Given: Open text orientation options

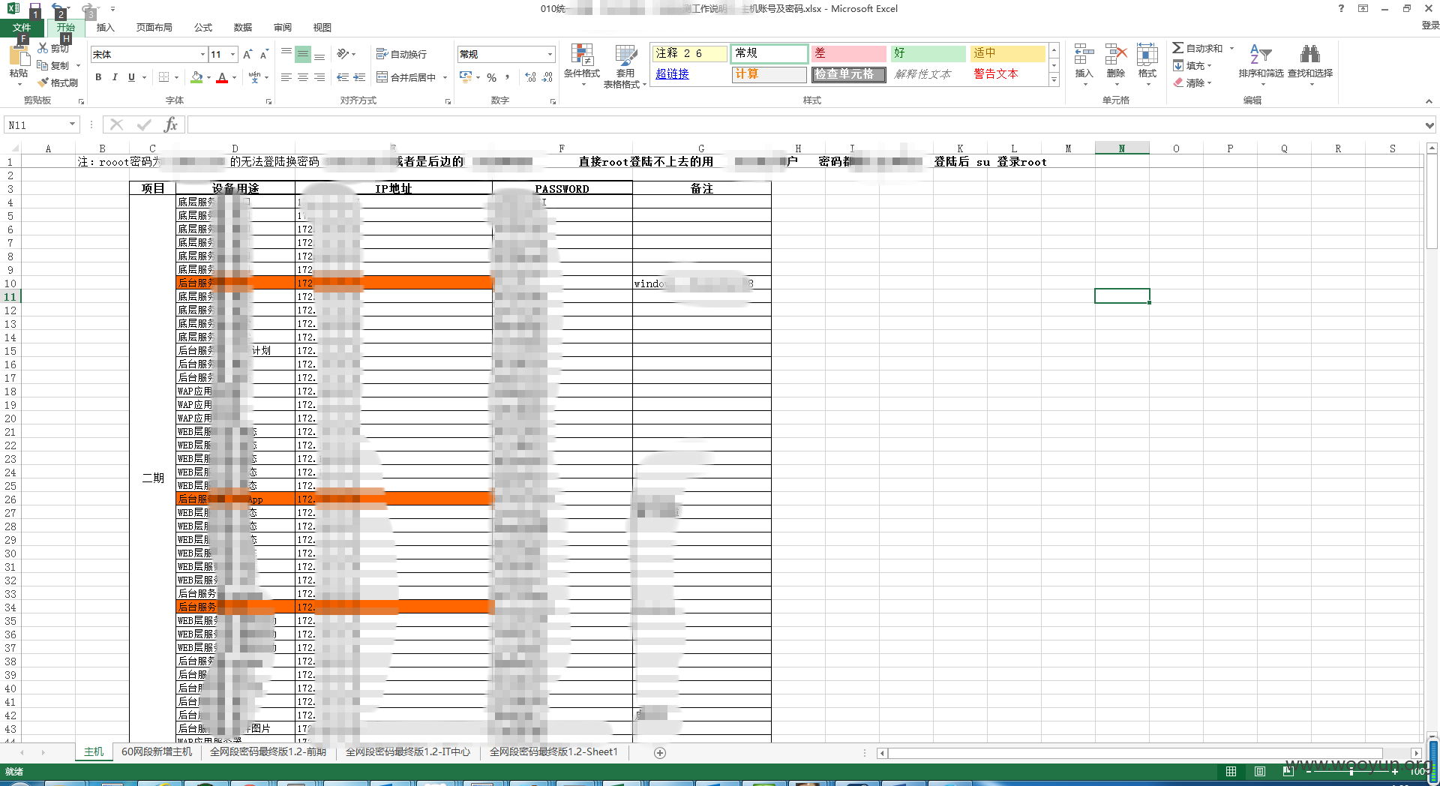Looking at the screenshot, I should pos(346,54).
